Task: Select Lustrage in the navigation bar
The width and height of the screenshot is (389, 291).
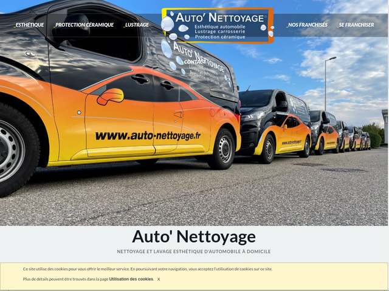Action: (137, 25)
